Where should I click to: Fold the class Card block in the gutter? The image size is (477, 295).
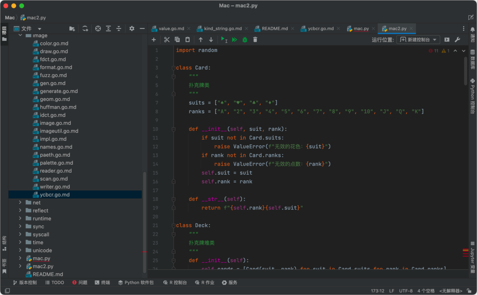pyautogui.click(x=173, y=68)
